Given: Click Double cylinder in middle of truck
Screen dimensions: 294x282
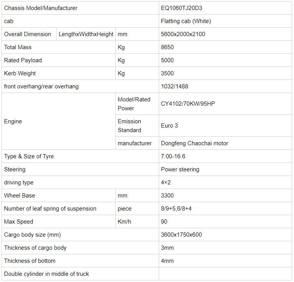Looking at the screenshot, I should pos(47,274).
